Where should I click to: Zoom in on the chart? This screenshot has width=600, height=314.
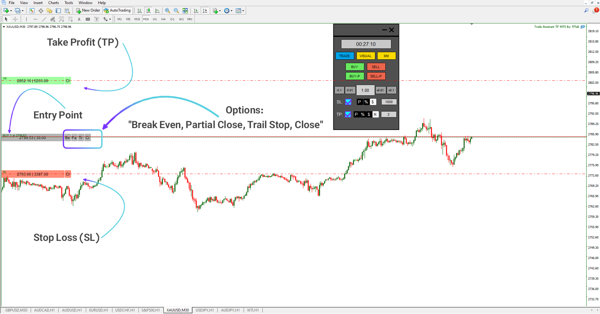(x=167, y=10)
